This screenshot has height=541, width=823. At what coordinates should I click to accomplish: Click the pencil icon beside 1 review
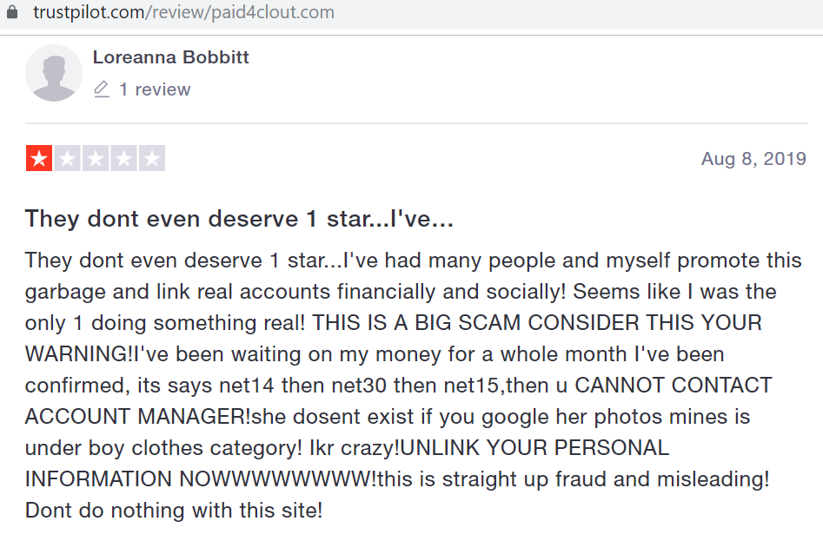(x=102, y=89)
